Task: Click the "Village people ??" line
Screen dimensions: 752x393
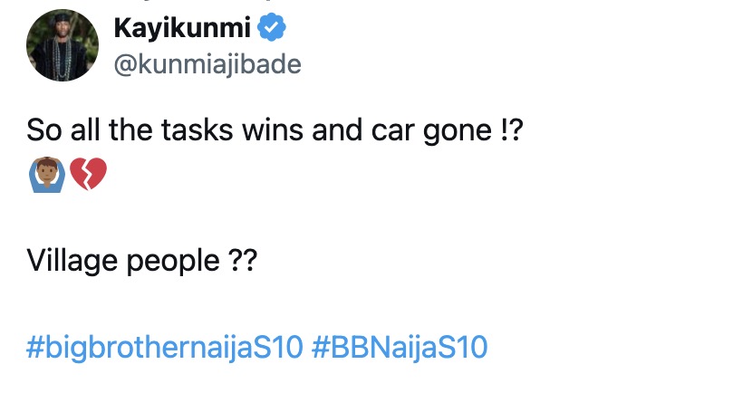Action: 141,261
